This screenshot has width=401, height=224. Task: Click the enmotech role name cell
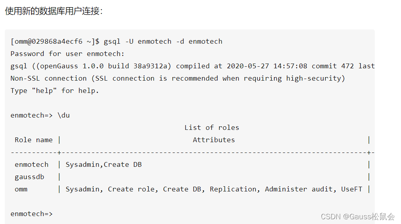click(31, 164)
